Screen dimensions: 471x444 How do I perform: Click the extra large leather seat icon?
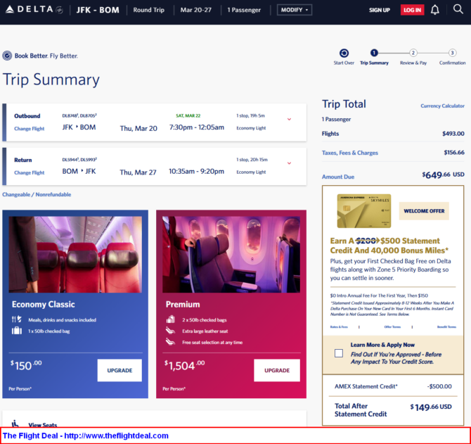(171, 331)
